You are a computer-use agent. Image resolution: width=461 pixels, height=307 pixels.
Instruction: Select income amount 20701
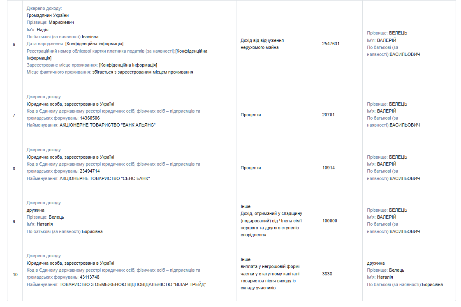pyautogui.click(x=329, y=115)
